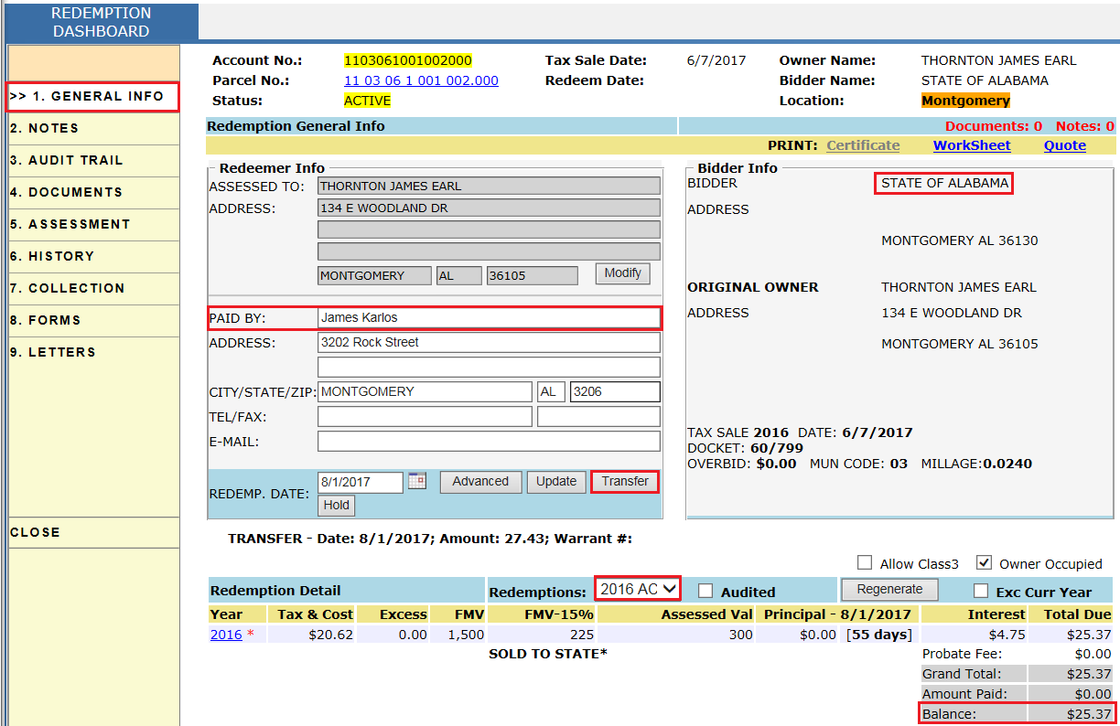Click the Transfer button
Image resolution: width=1120 pixels, height=726 pixels.
point(625,481)
